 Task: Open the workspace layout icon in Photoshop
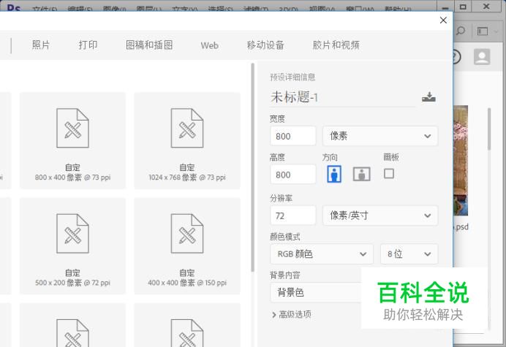(483, 31)
